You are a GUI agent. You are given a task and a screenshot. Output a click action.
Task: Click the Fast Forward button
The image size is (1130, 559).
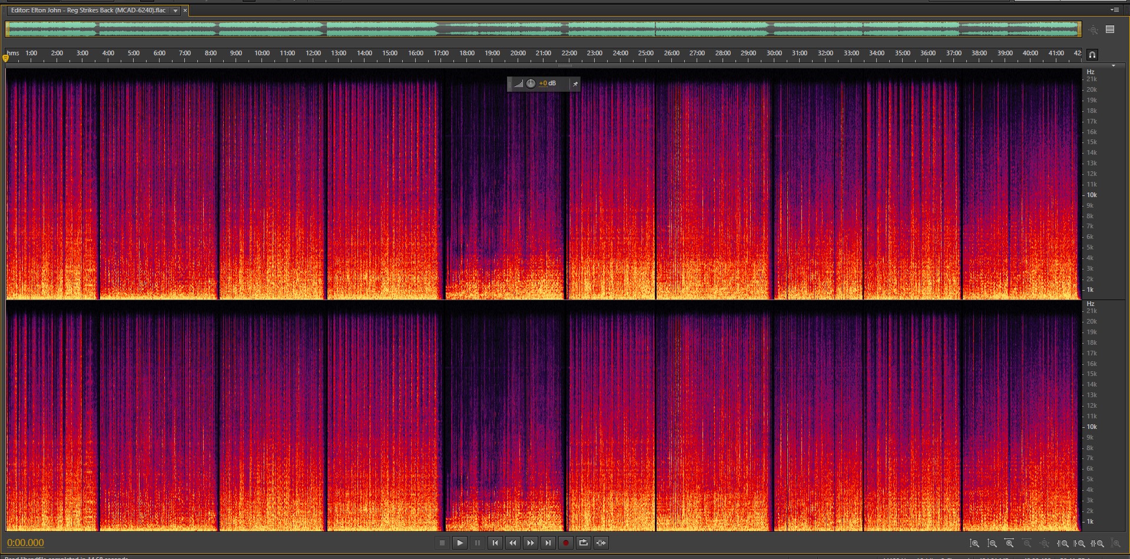click(531, 543)
